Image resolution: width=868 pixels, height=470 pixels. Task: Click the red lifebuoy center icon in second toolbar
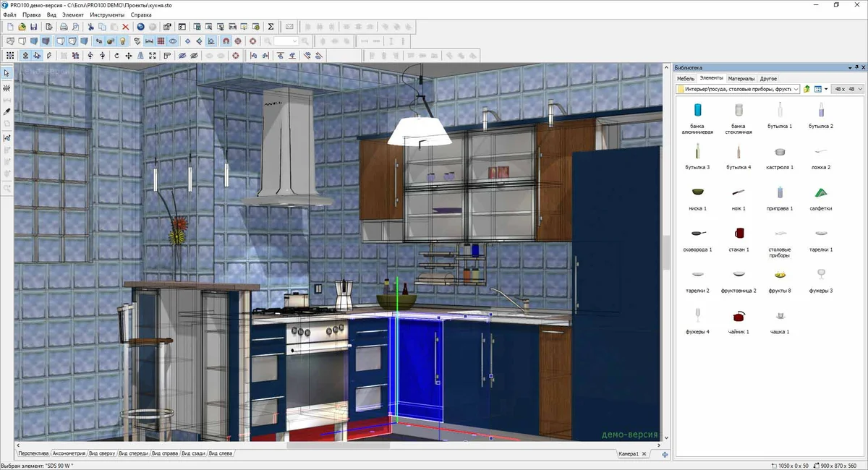(x=252, y=41)
